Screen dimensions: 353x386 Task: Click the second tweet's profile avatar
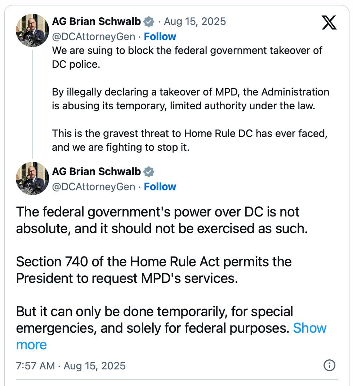click(32, 178)
